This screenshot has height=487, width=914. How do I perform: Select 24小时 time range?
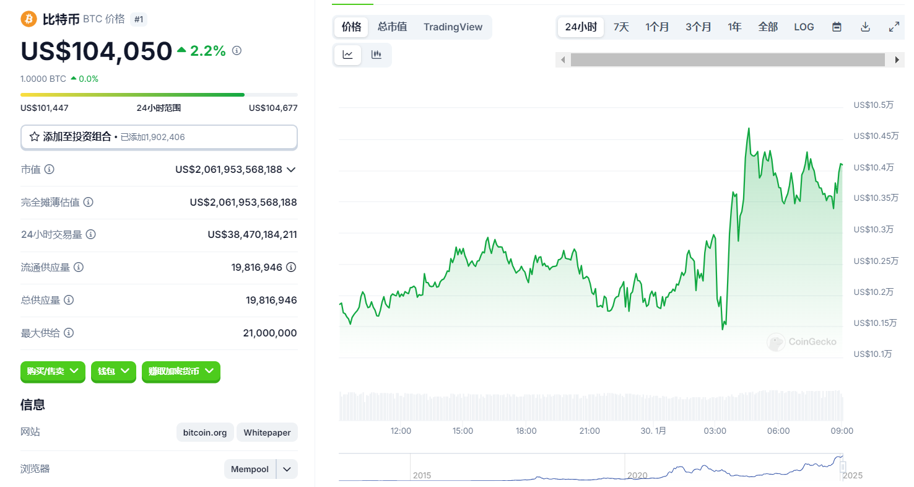pos(581,27)
